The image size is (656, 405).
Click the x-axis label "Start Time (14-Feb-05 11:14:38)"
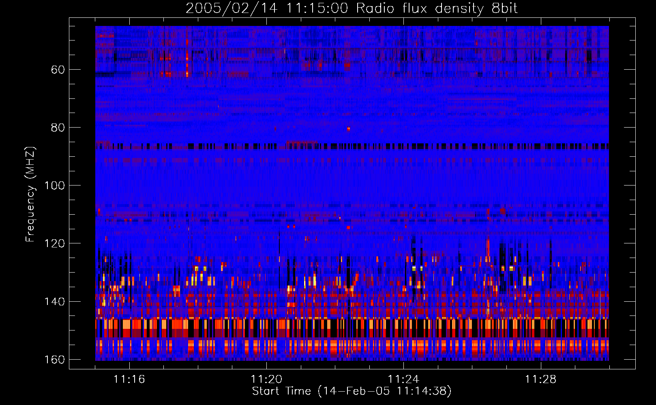tap(352, 391)
